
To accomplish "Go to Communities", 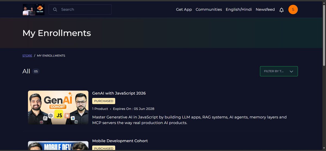I will (x=209, y=9).
